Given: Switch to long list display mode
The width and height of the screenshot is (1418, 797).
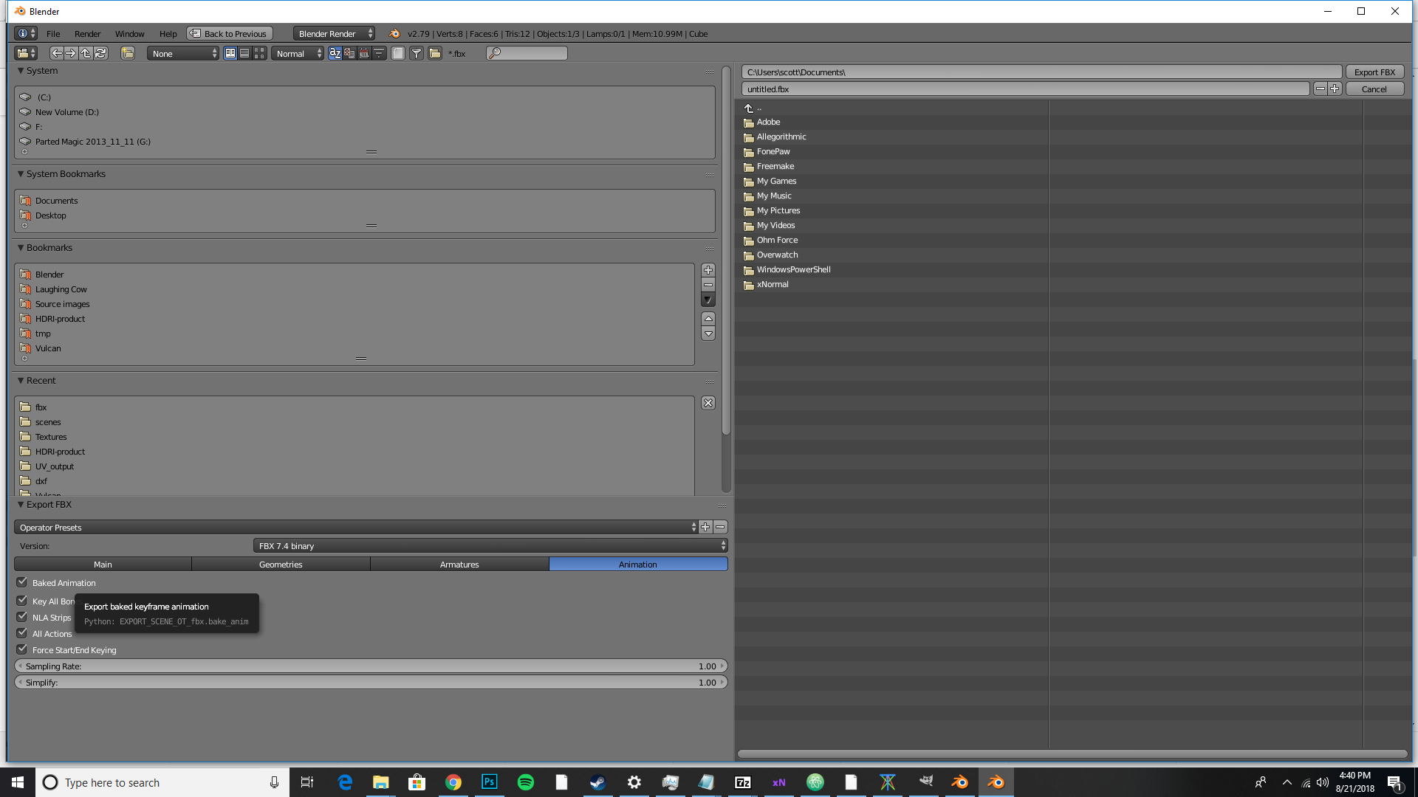Looking at the screenshot, I should coord(245,53).
